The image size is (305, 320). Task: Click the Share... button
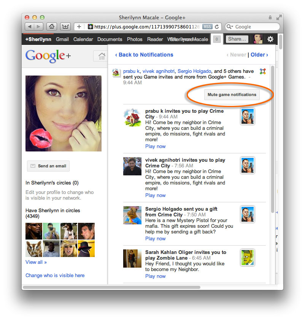(237, 39)
